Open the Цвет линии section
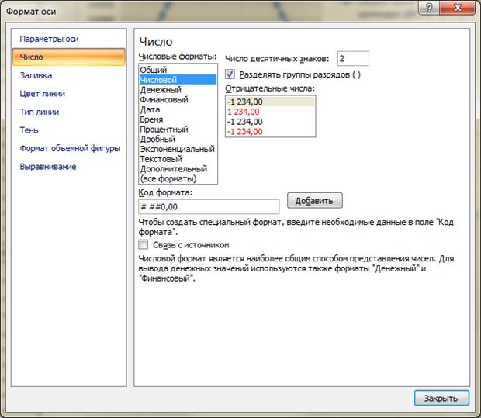481x418 pixels. click(x=43, y=94)
